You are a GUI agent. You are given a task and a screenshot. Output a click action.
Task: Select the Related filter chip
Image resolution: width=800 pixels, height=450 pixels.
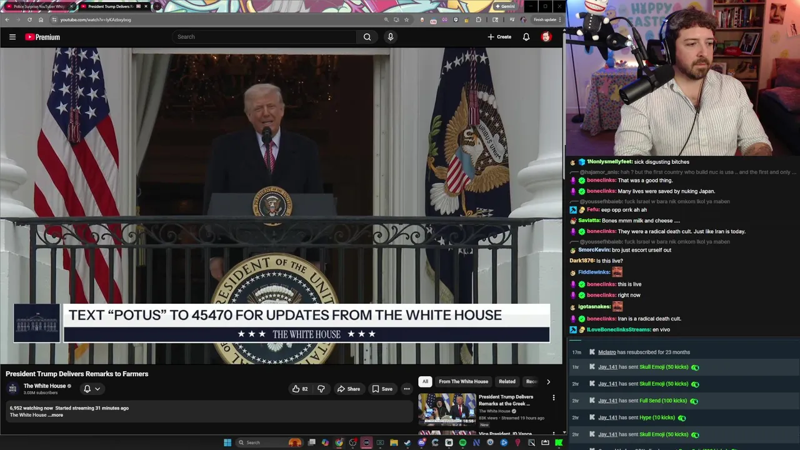pos(507,381)
